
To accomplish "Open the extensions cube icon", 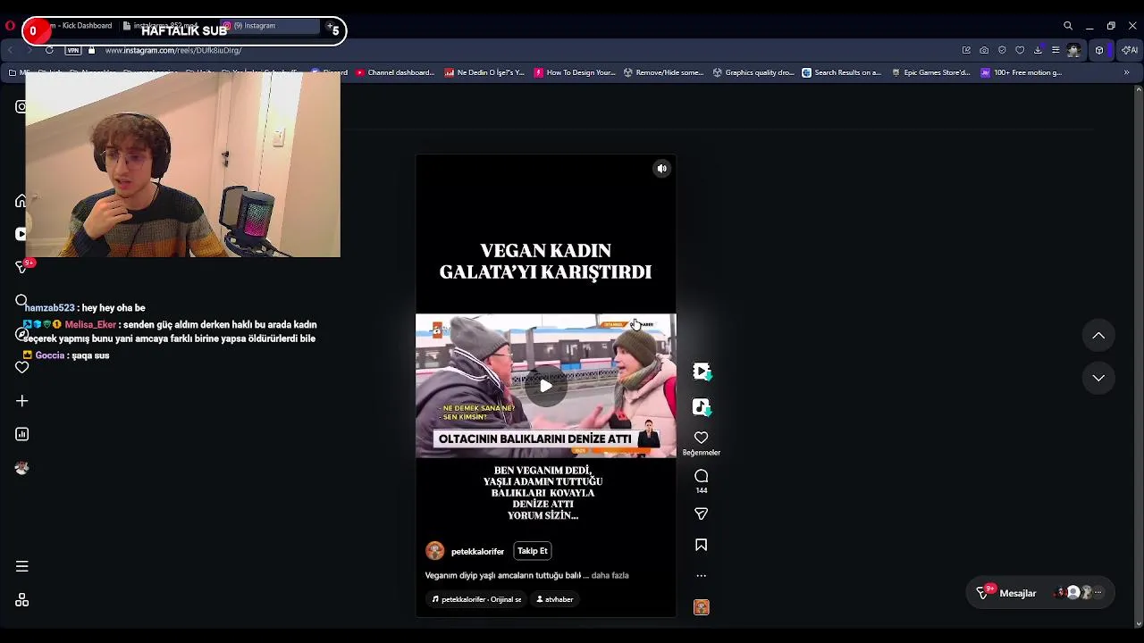I will pos(1099,50).
